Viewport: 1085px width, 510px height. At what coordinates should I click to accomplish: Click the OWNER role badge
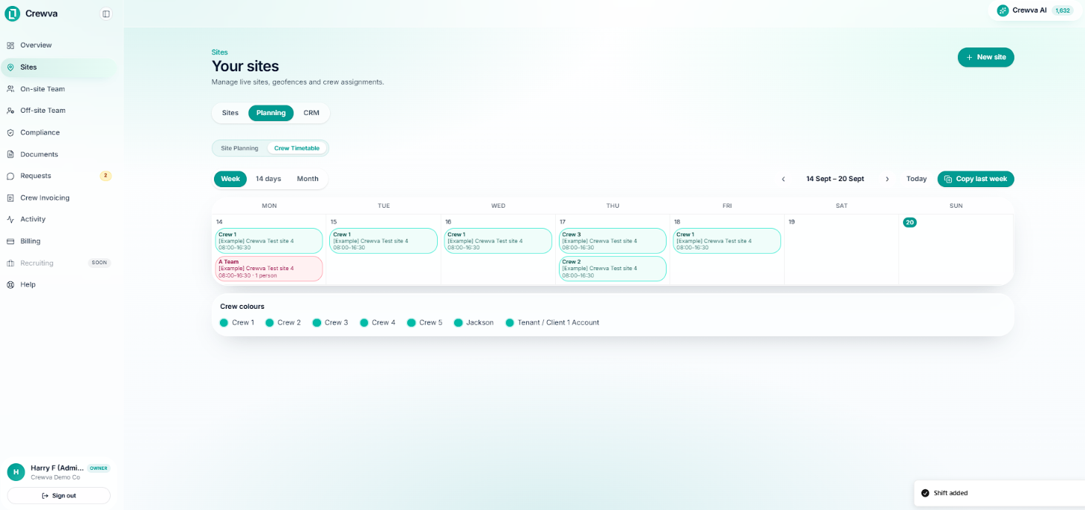[x=99, y=468]
